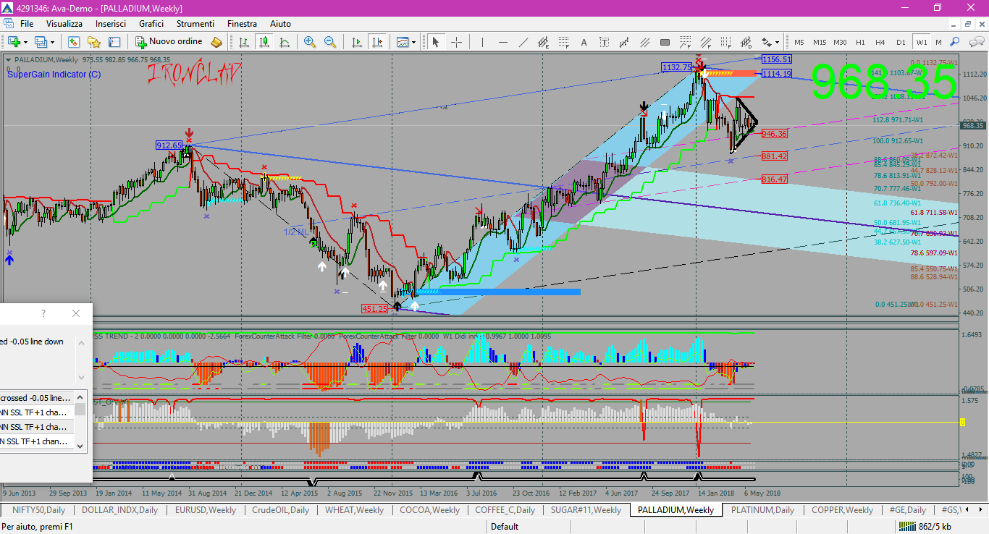Screen dimensions: 989x534
Task: Set timeframe to M5
Action: 799,42
